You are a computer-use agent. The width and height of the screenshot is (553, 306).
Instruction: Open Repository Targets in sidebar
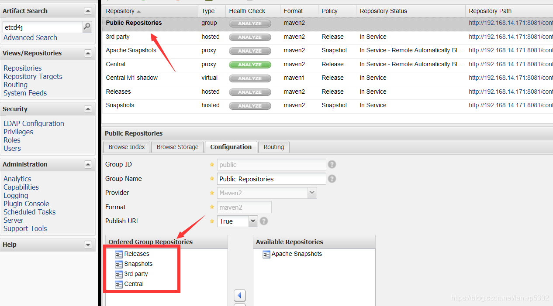(x=33, y=76)
